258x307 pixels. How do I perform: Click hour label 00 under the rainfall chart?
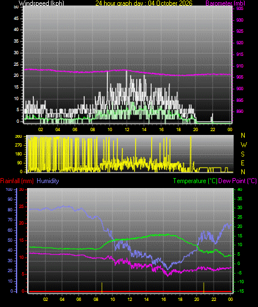(x=230, y=300)
